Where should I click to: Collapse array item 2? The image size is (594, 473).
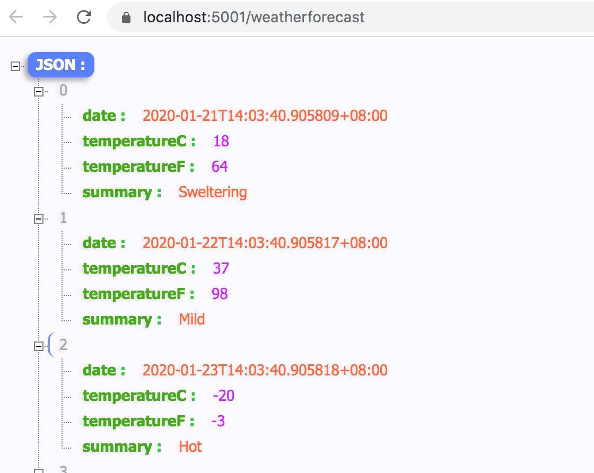(x=38, y=346)
